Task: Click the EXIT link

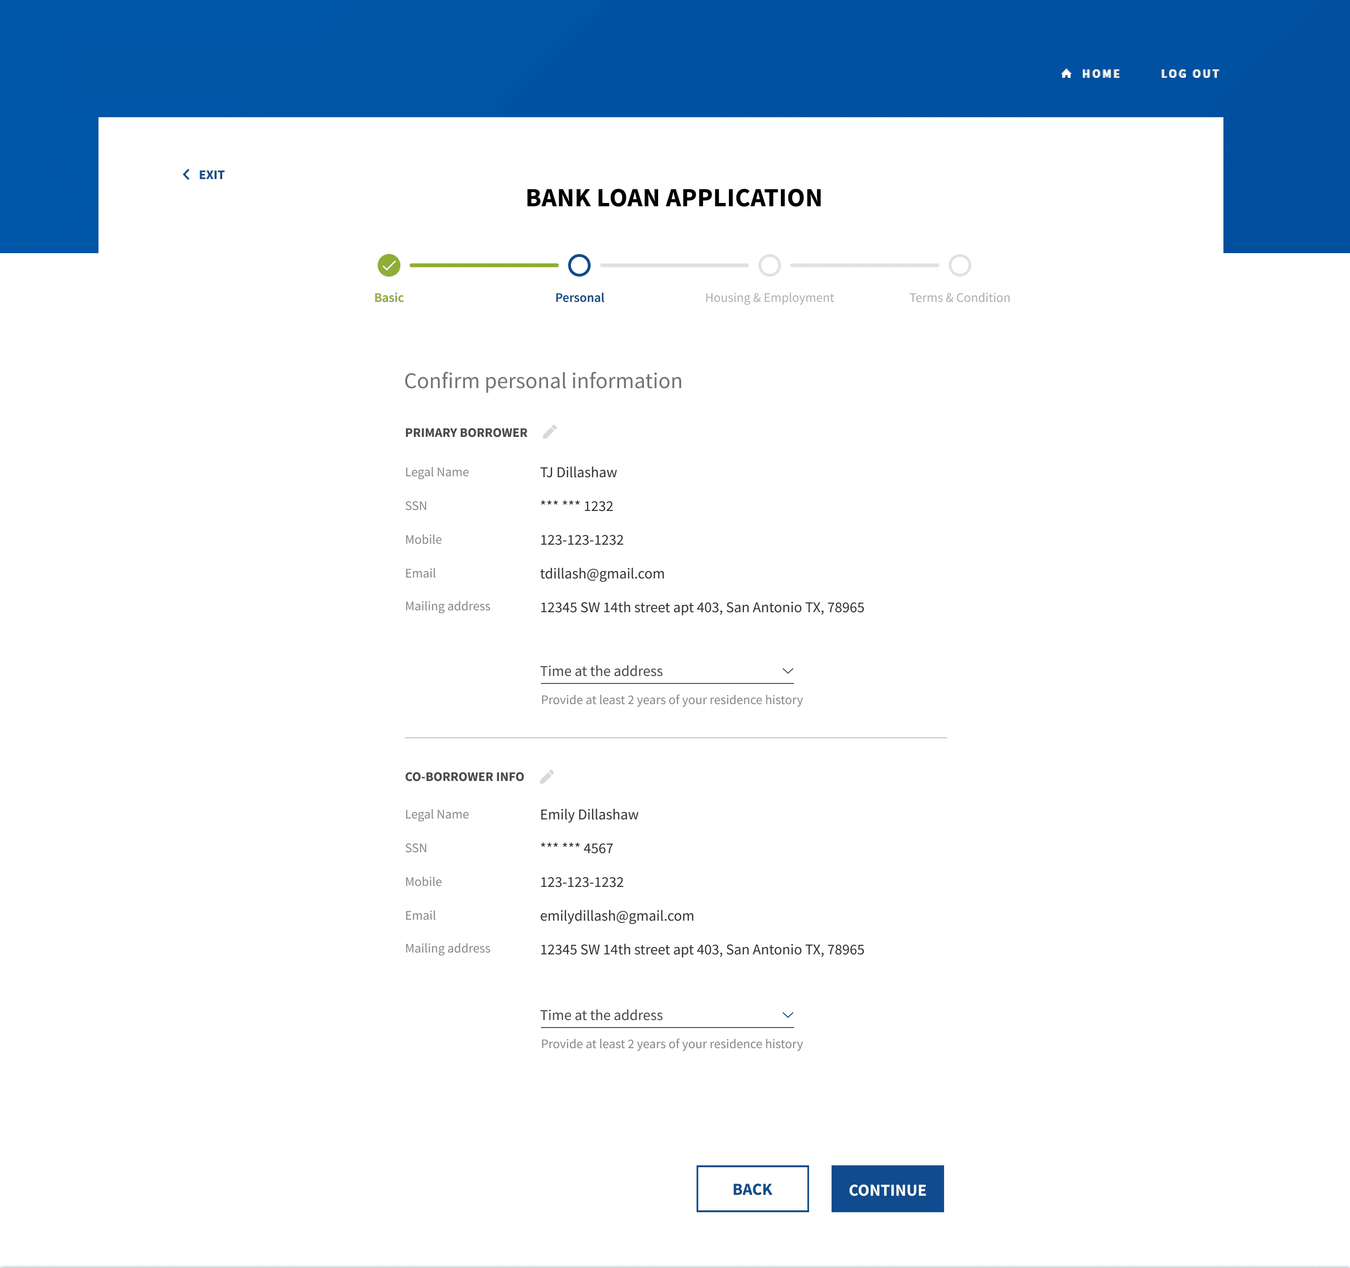Action: (x=204, y=174)
